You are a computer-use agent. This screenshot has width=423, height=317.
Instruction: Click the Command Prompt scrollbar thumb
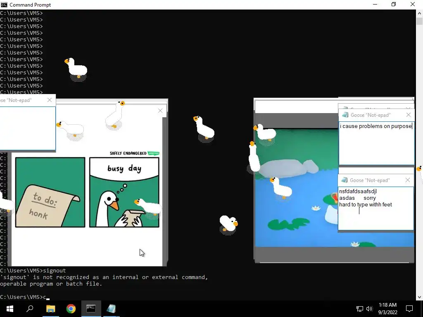420,21
